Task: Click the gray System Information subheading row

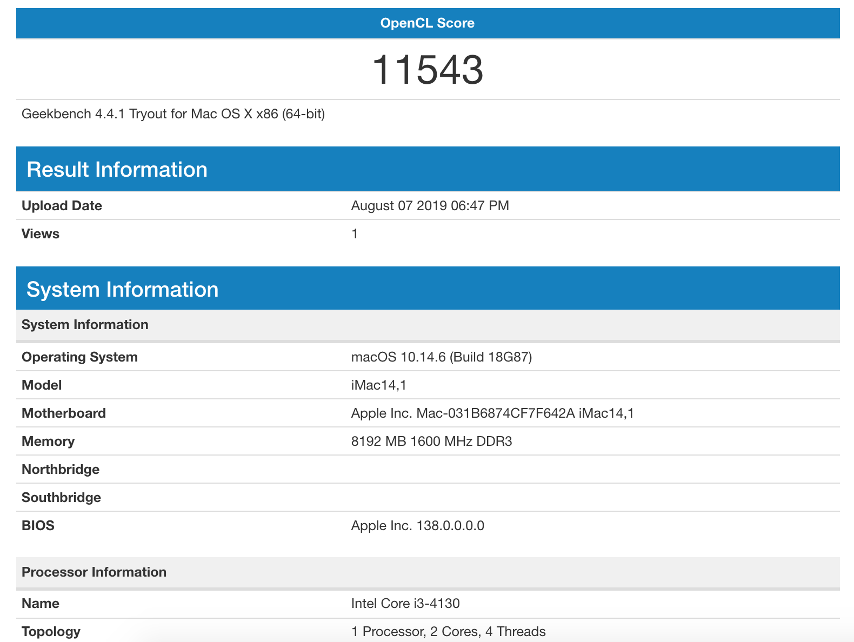Action: 428,325
